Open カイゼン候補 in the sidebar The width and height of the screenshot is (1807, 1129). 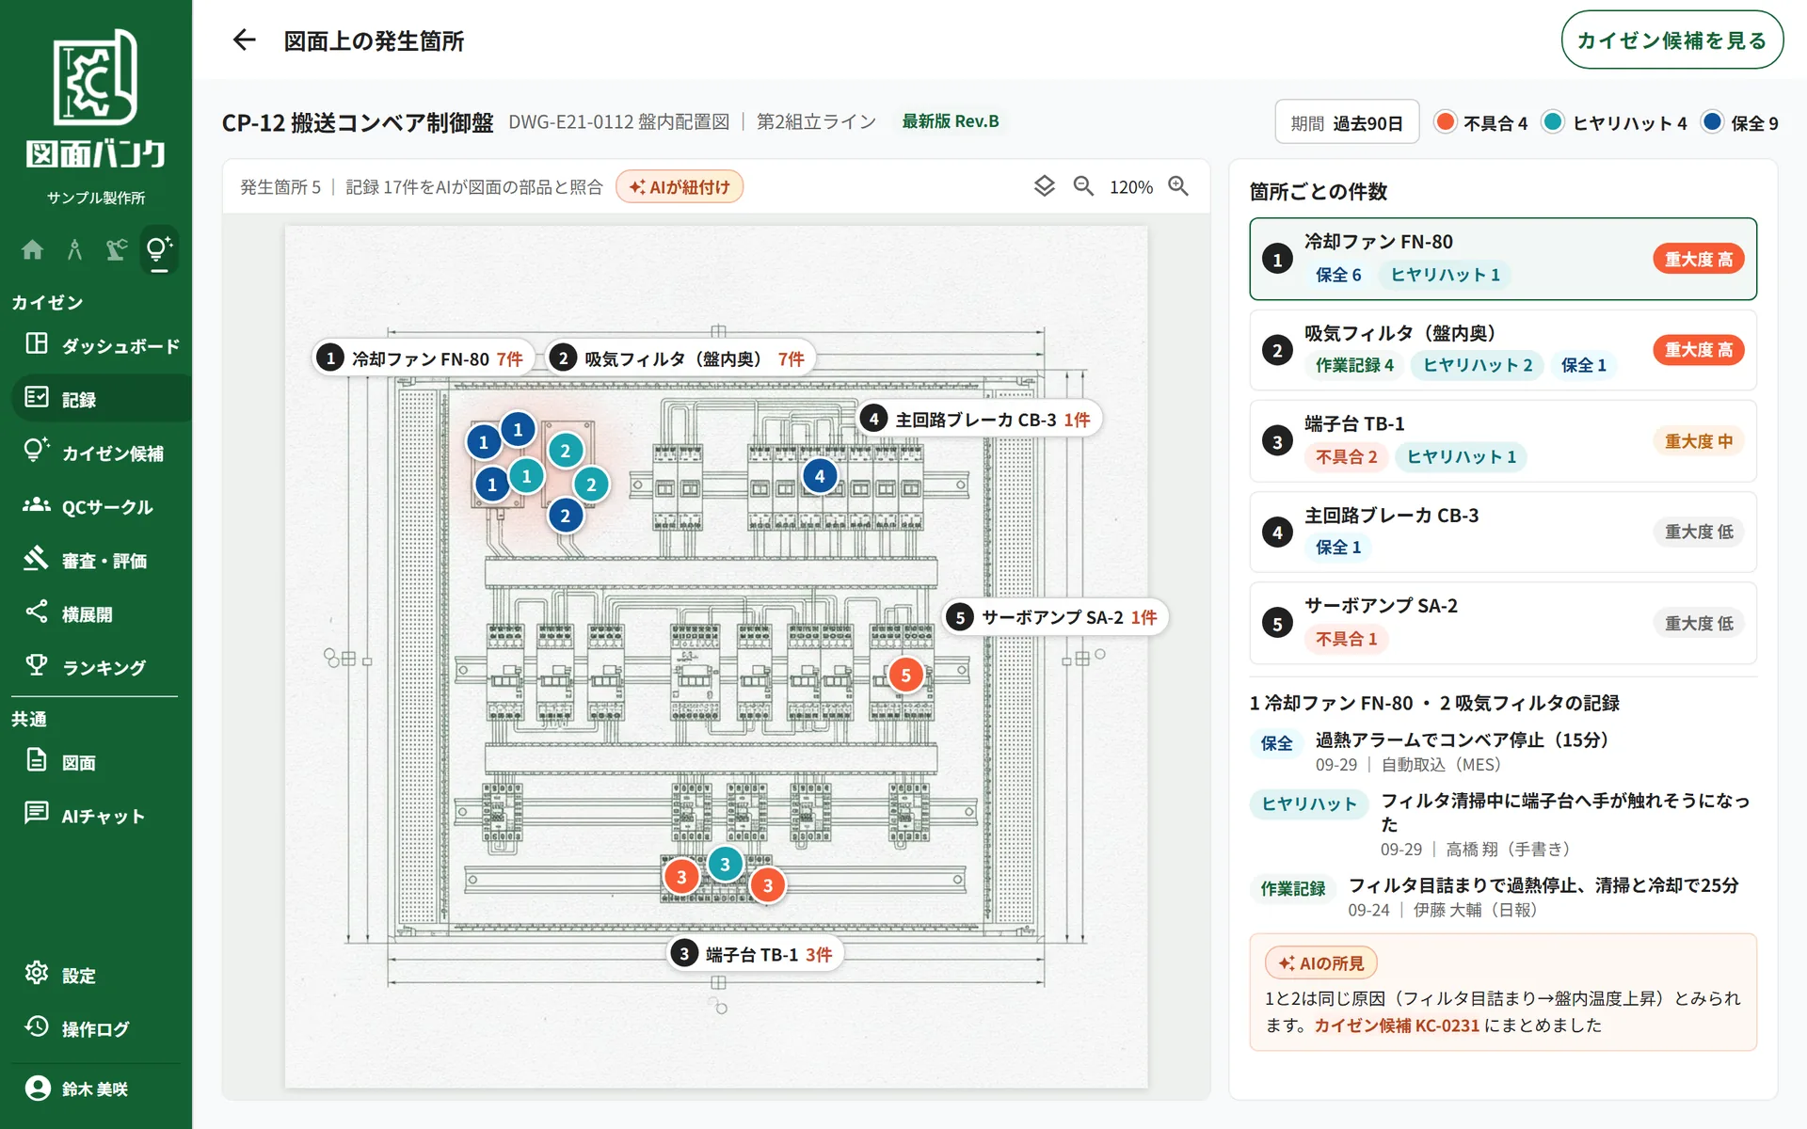[x=102, y=453]
